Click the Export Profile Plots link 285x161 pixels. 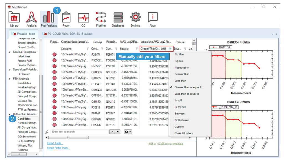[x=58, y=148]
